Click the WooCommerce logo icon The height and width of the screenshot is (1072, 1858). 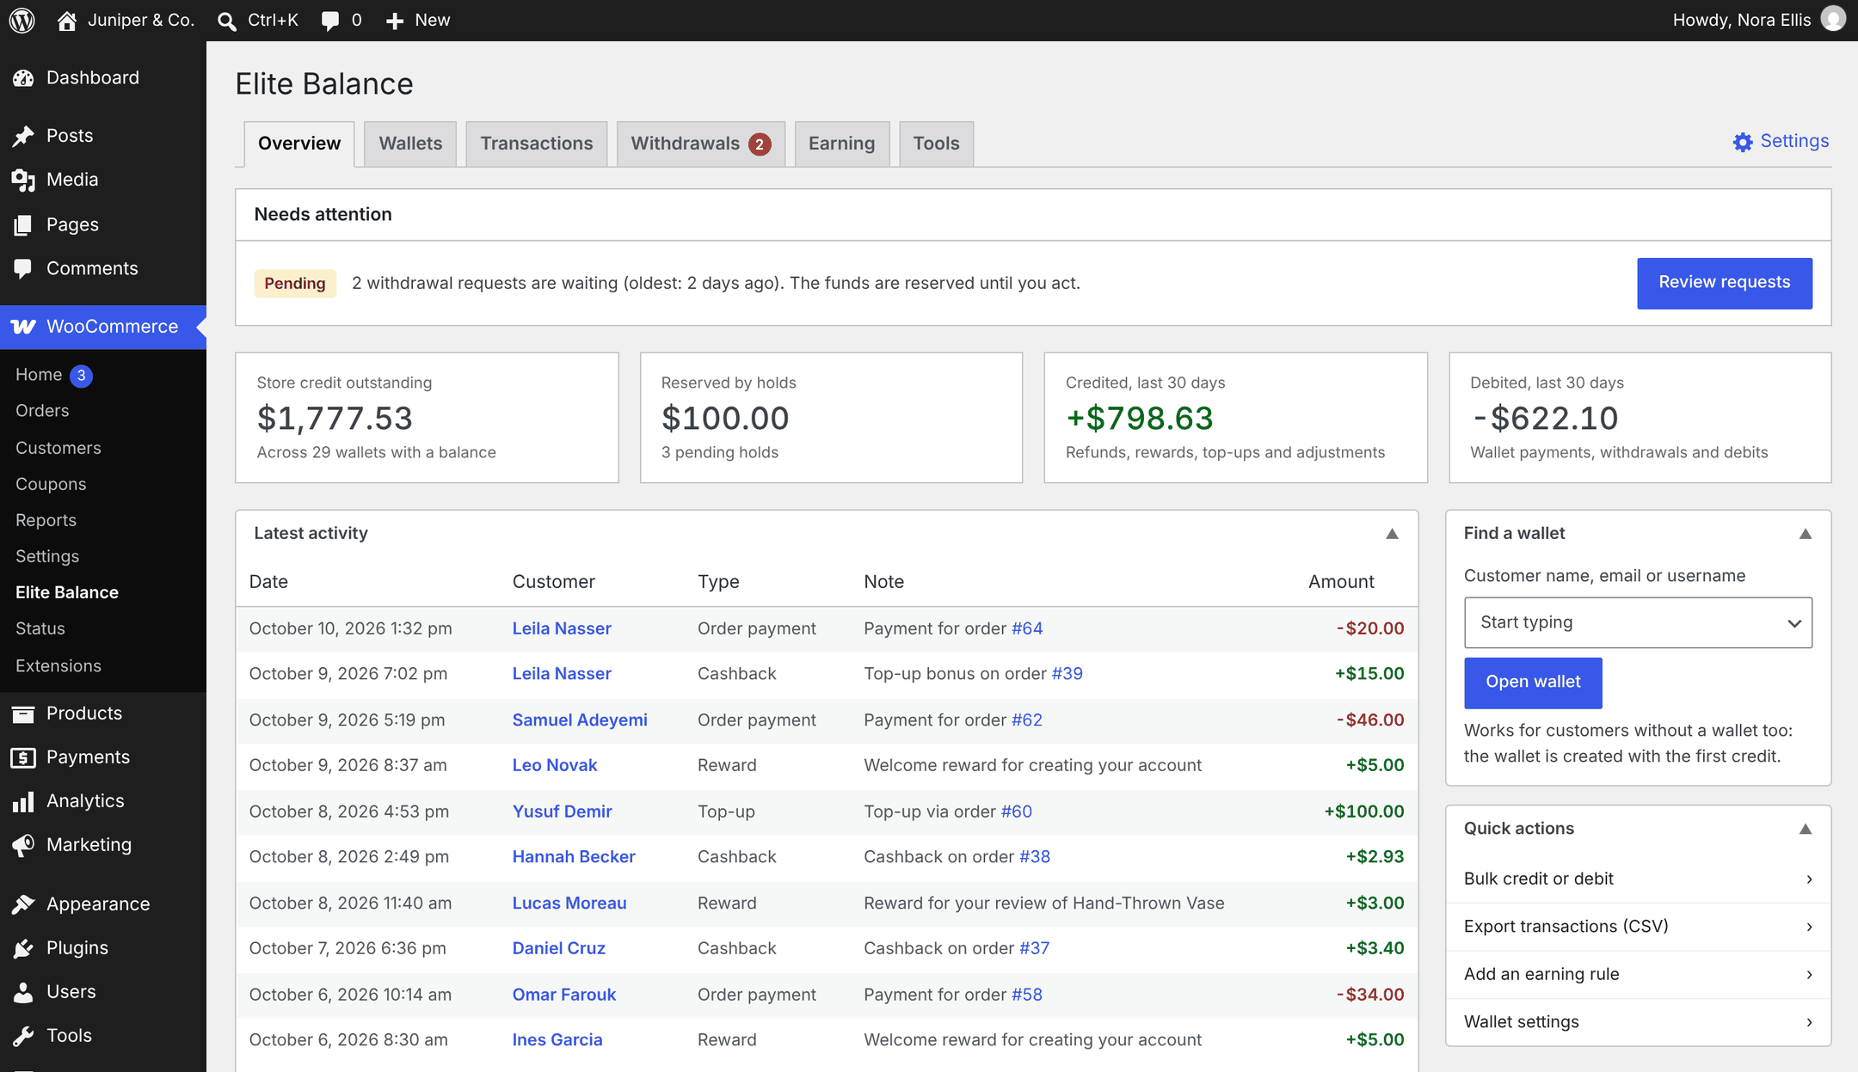23,327
